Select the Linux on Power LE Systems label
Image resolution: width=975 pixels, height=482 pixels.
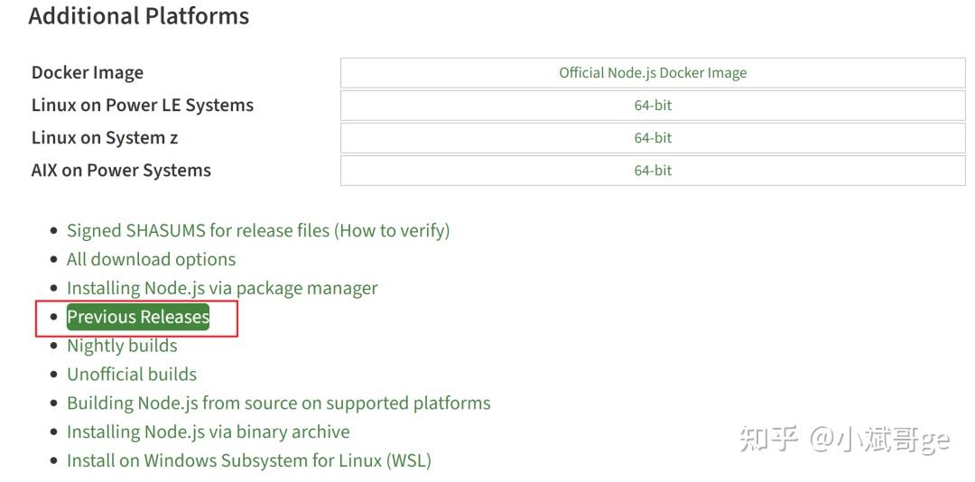tap(143, 106)
